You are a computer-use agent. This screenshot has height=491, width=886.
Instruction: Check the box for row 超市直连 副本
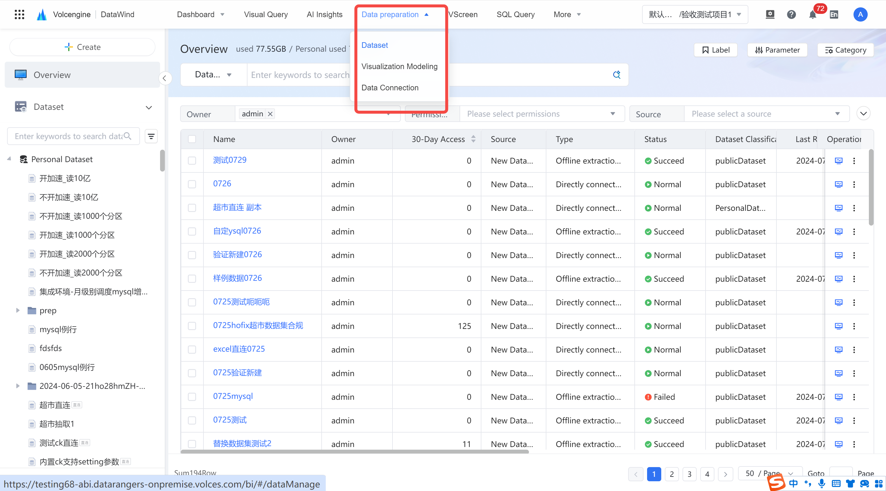click(192, 208)
